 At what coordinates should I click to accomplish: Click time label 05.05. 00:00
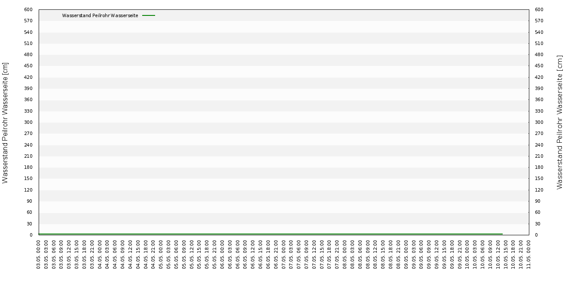(x=161, y=255)
